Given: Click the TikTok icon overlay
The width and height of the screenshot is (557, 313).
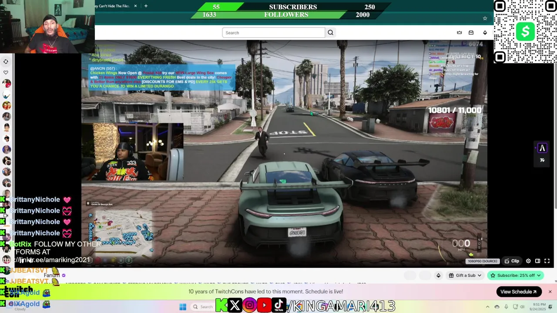Looking at the screenshot, I should pos(279,306).
